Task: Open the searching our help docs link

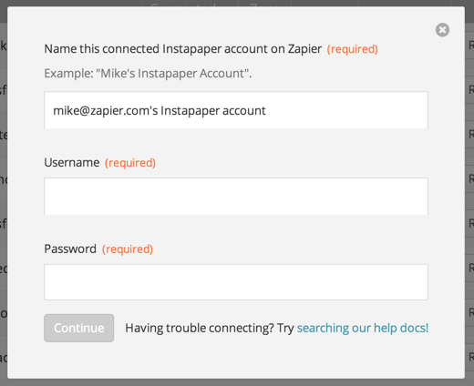Action: [363, 328]
